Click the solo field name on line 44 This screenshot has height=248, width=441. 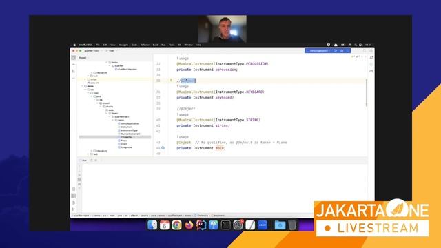(x=220, y=148)
